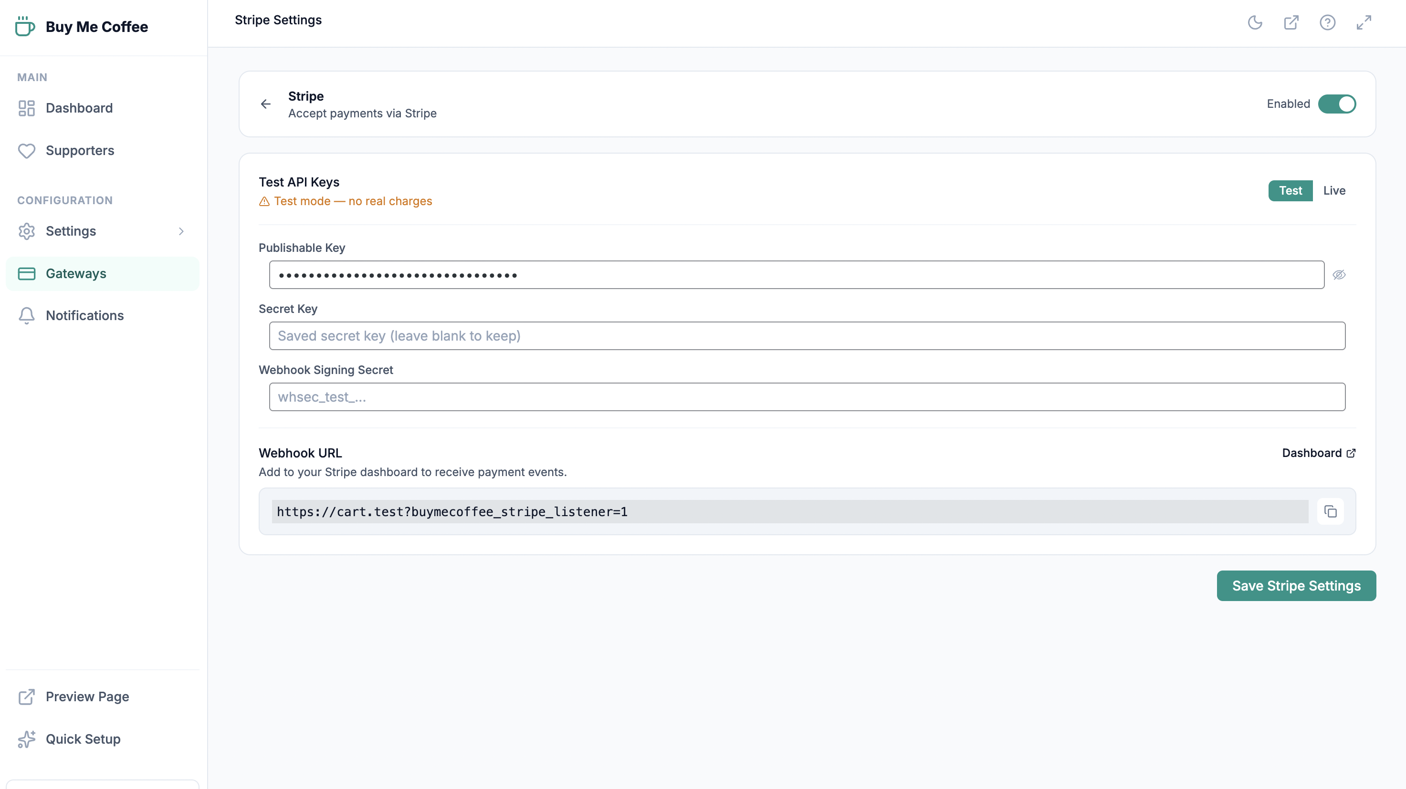1406x789 pixels.
Task: Go back using the arrow beside Stripe
Action: pyautogui.click(x=266, y=104)
